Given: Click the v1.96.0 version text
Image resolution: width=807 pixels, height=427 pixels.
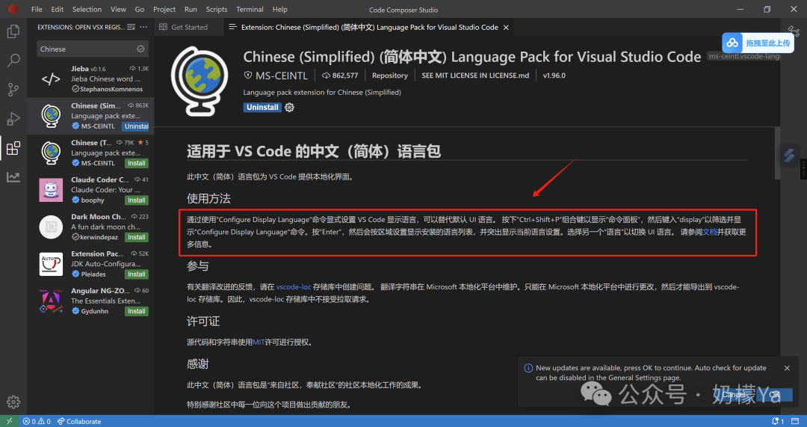Looking at the screenshot, I should pyautogui.click(x=554, y=76).
